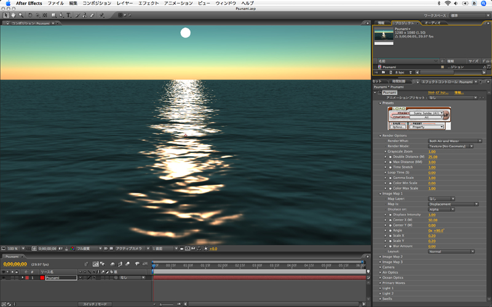Image resolution: width=492 pixels, height=307 pixels.
Task: Toggle the Psunami effect on or off
Action: coord(379,92)
